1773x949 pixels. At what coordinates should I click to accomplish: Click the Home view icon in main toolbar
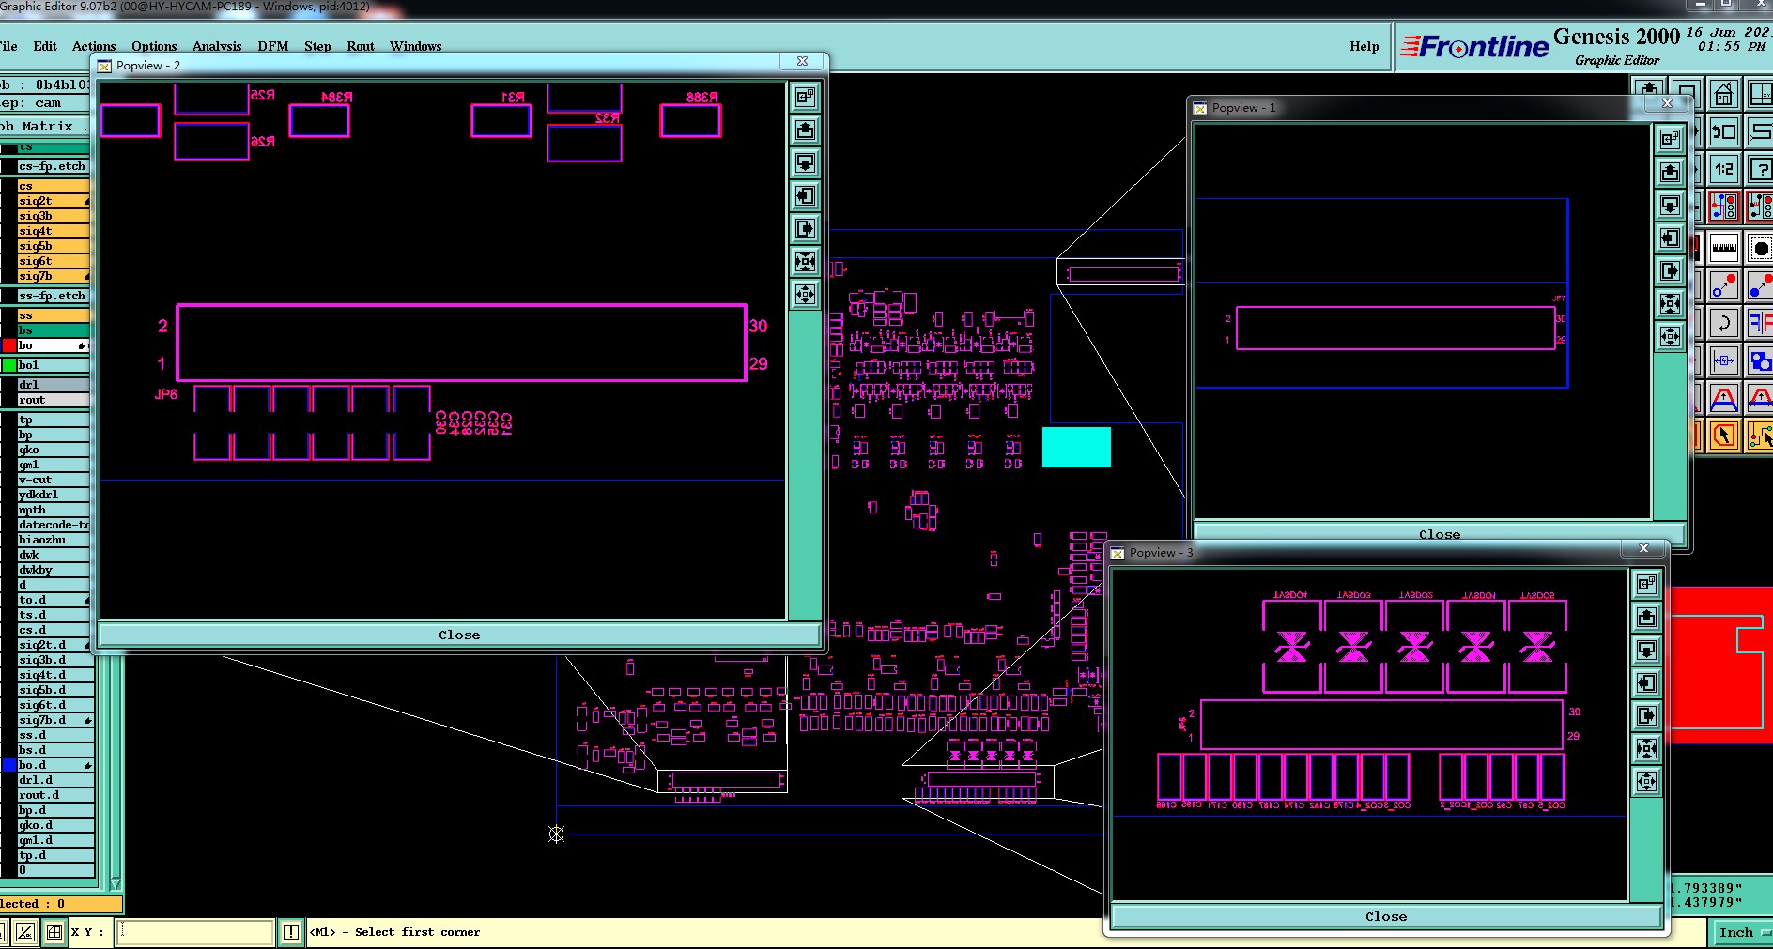coord(1723,95)
